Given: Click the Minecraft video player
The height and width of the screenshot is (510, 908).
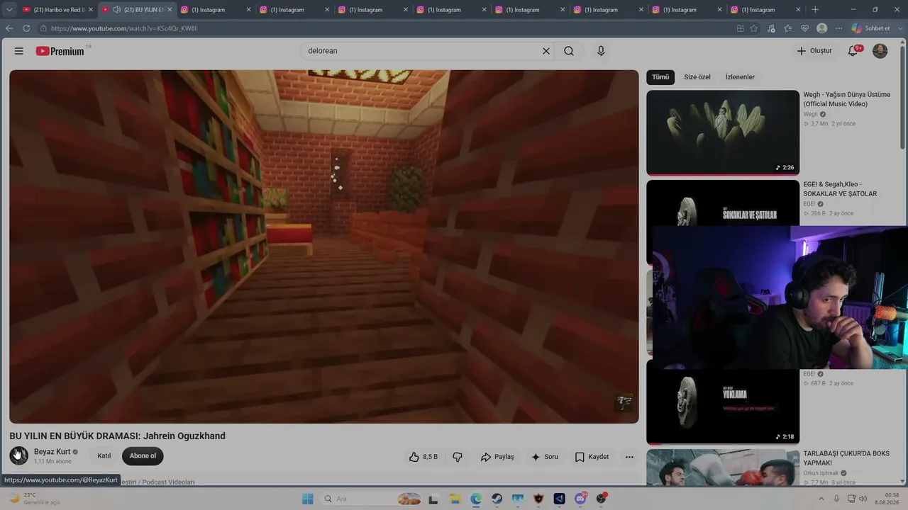Looking at the screenshot, I should 324,246.
